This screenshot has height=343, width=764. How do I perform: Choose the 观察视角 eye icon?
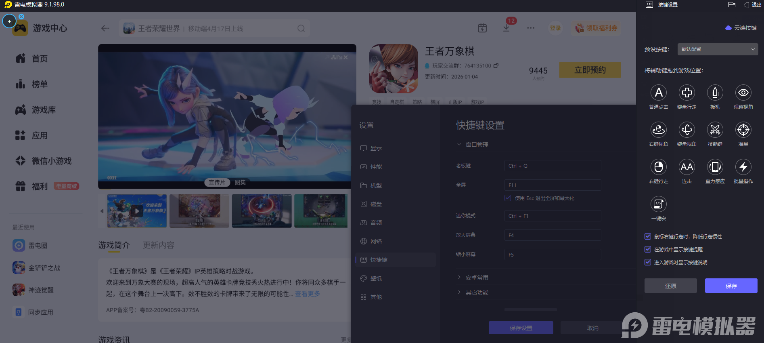[743, 93]
